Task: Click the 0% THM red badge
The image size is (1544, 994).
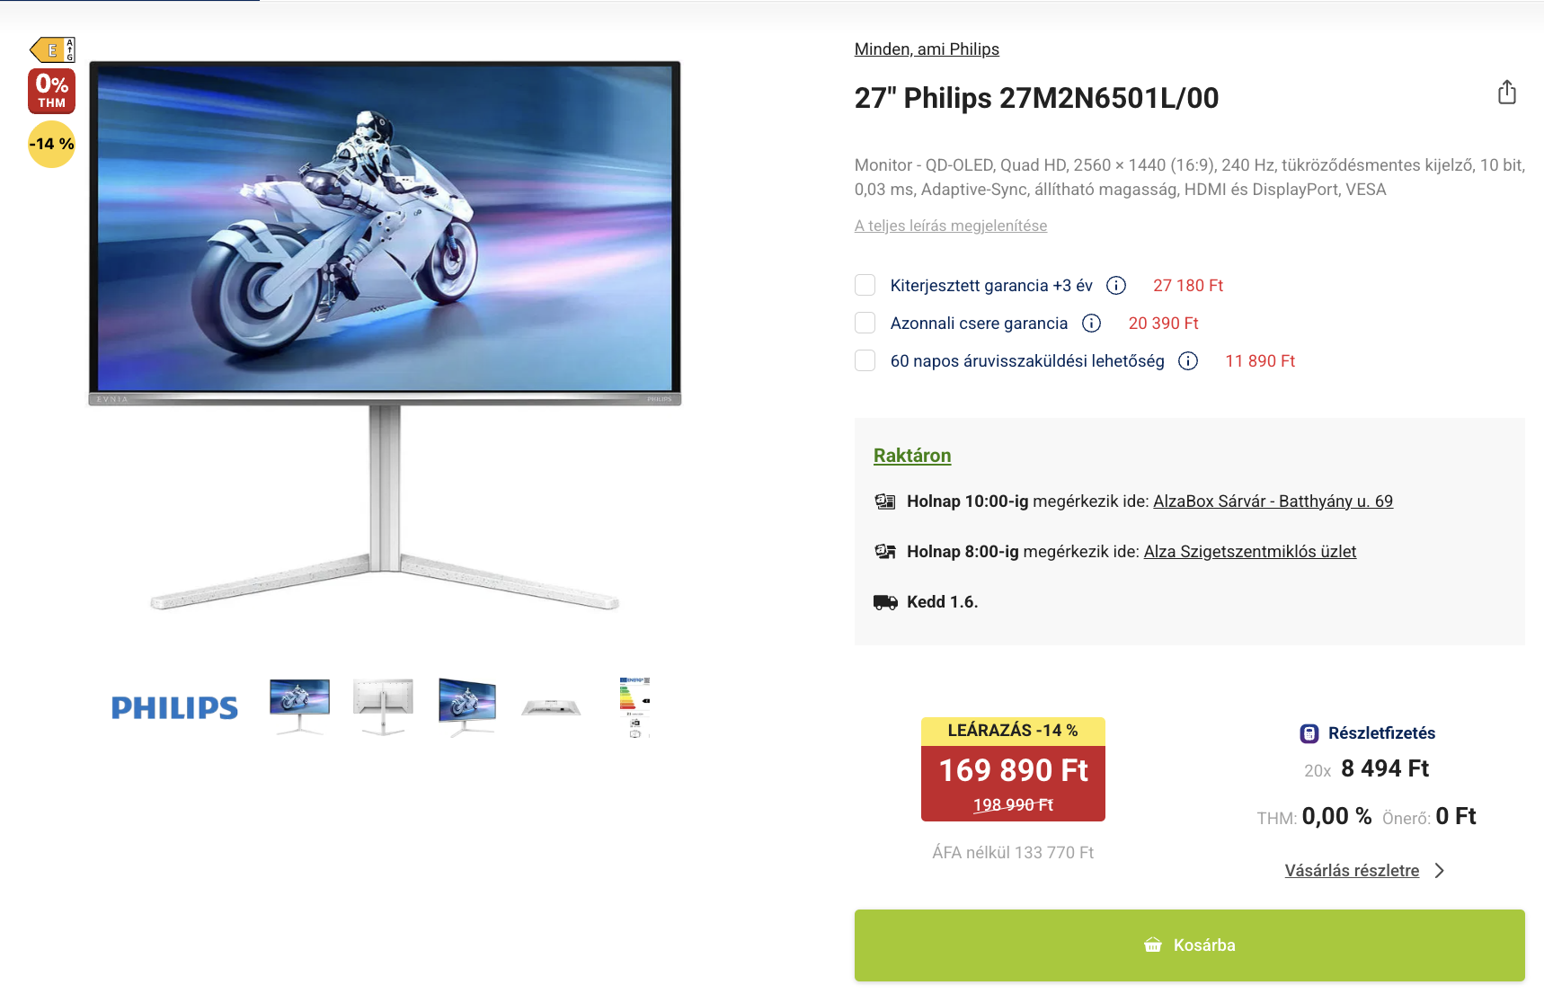Action: pyautogui.click(x=51, y=91)
